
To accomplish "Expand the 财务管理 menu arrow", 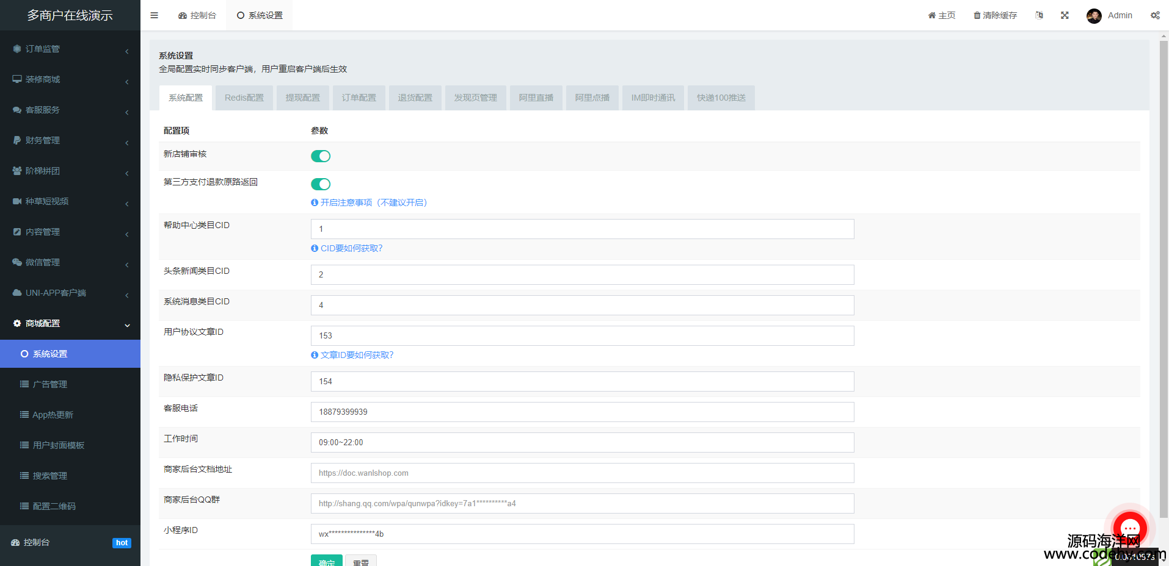I will [127, 143].
